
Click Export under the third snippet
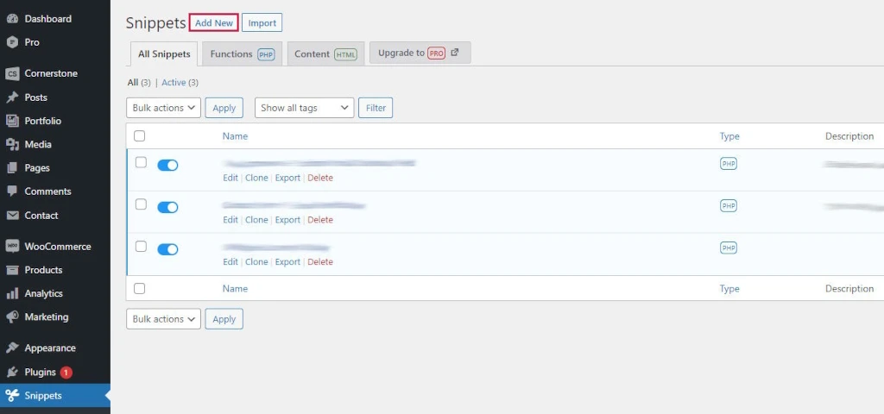tap(287, 262)
